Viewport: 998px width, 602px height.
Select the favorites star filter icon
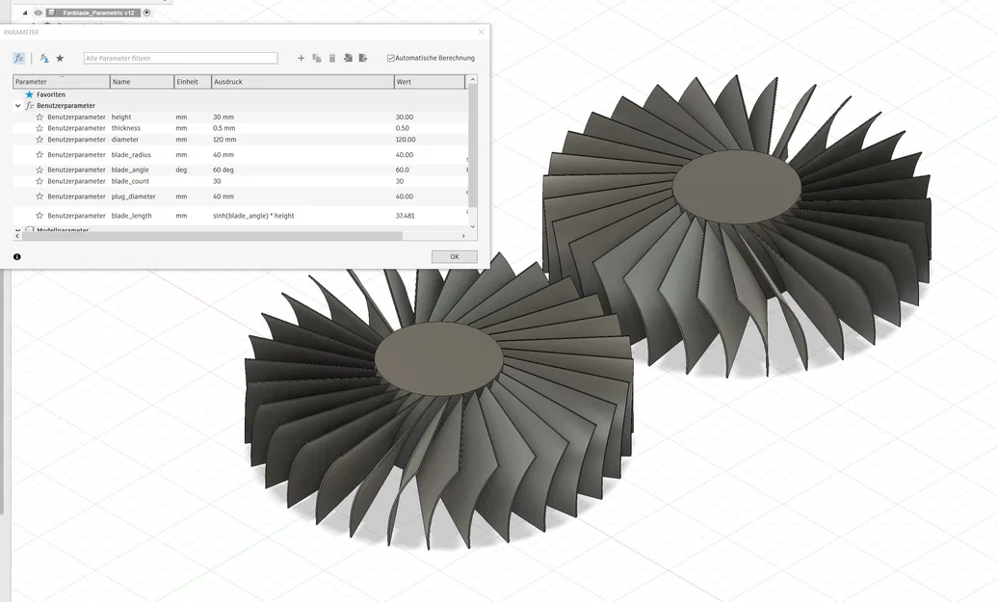(x=60, y=58)
